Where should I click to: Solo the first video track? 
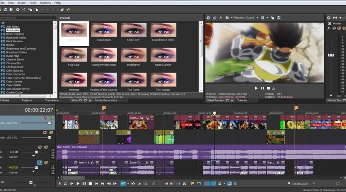(51, 118)
